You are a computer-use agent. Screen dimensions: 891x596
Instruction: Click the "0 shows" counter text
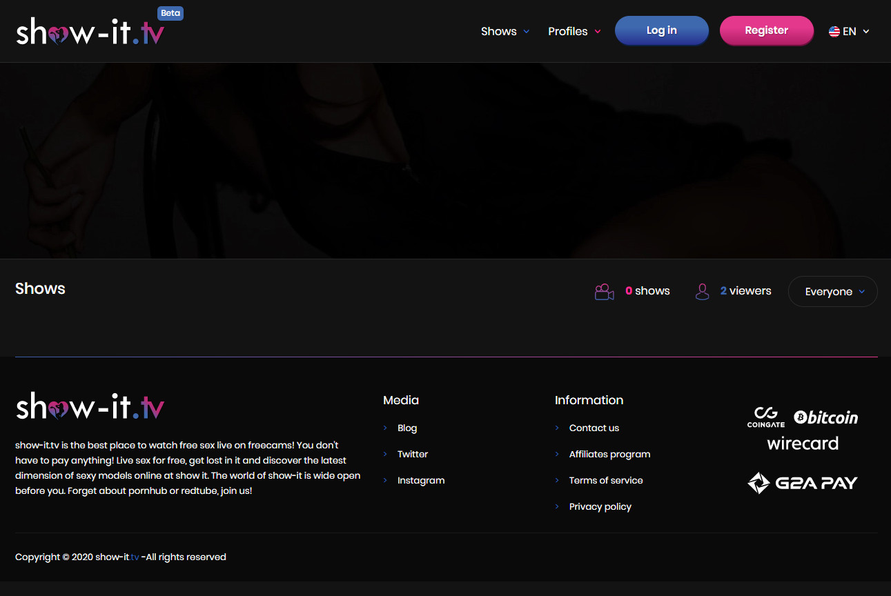click(647, 291)
